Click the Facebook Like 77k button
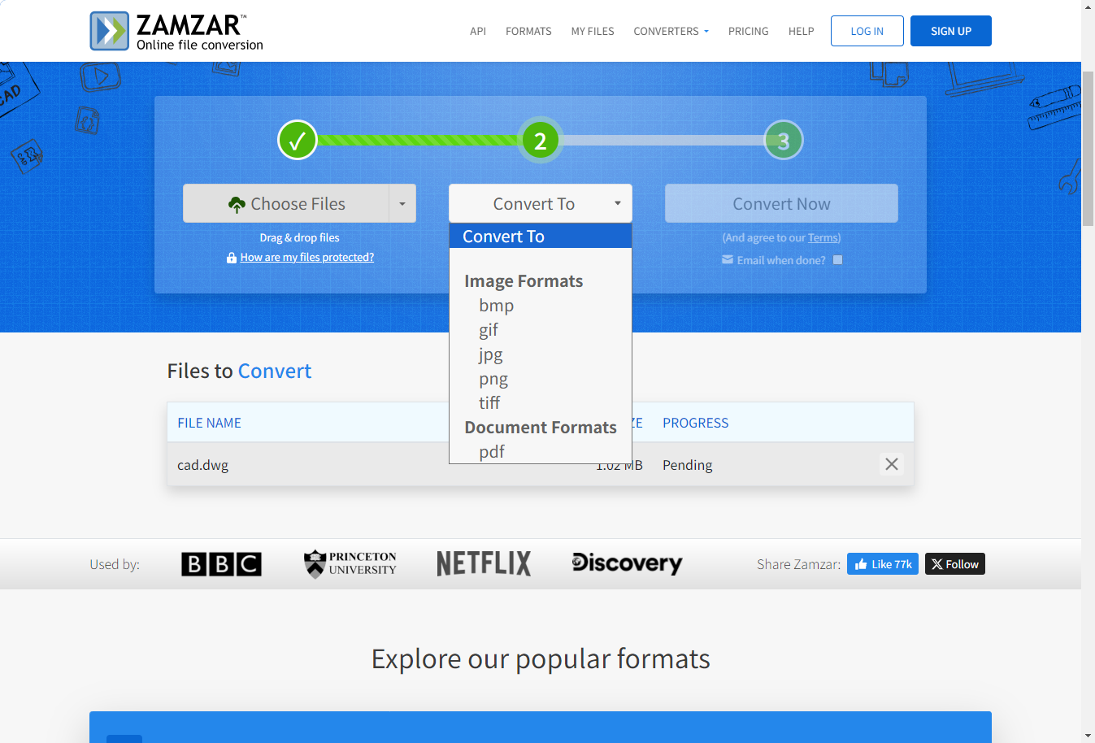 pos(882,564)
